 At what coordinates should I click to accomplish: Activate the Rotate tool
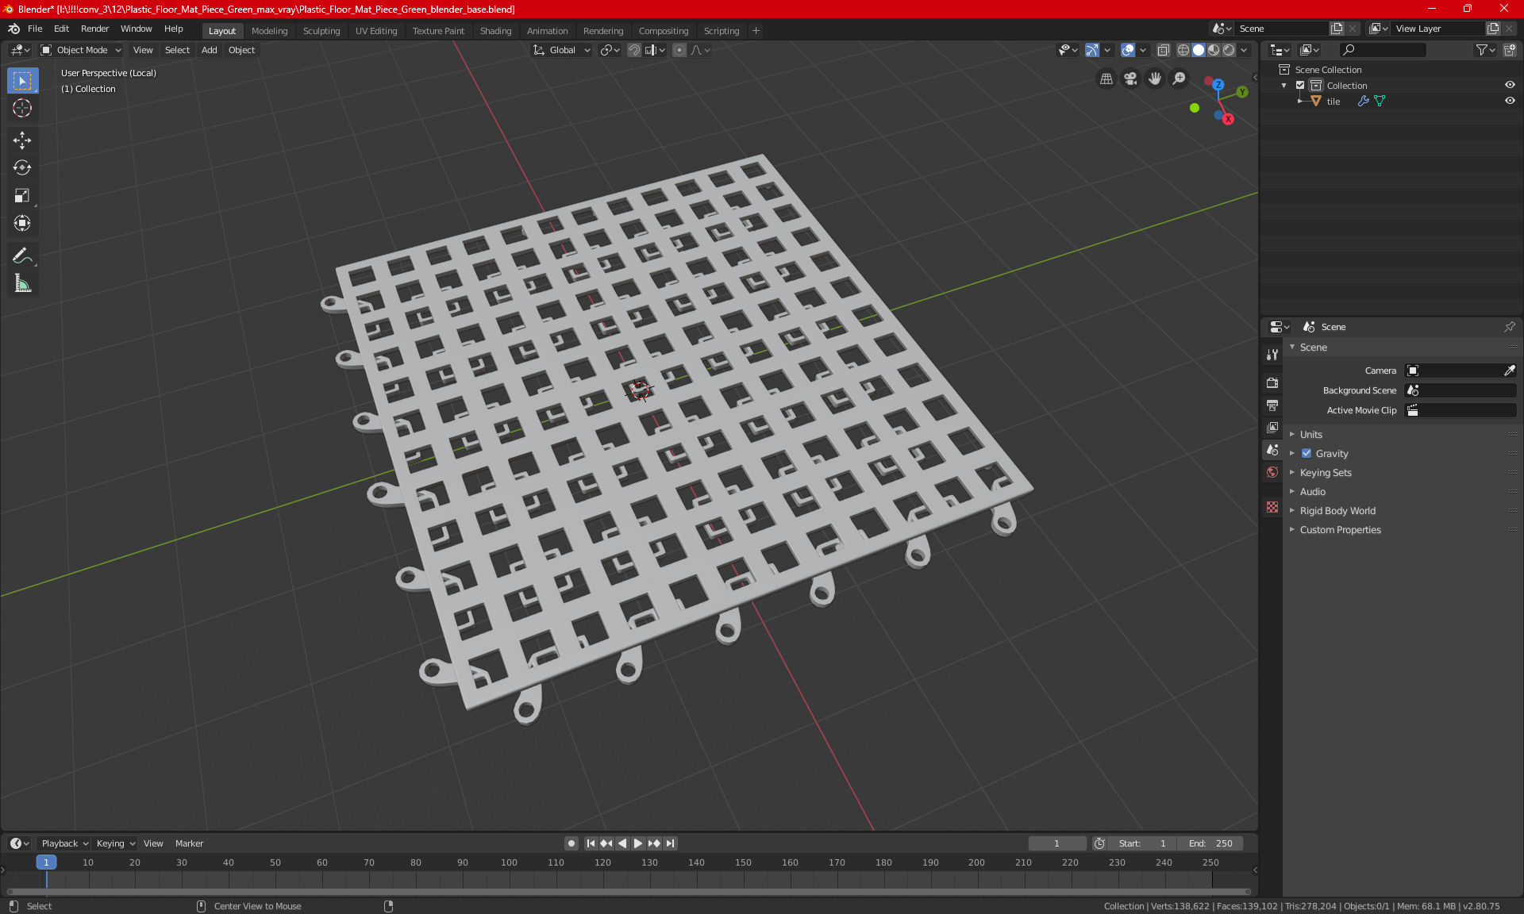point(22,168)
